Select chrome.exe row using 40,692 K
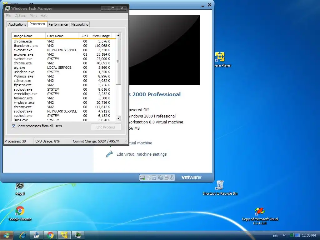This screenshot has width=320, height=240. point(64,63)
